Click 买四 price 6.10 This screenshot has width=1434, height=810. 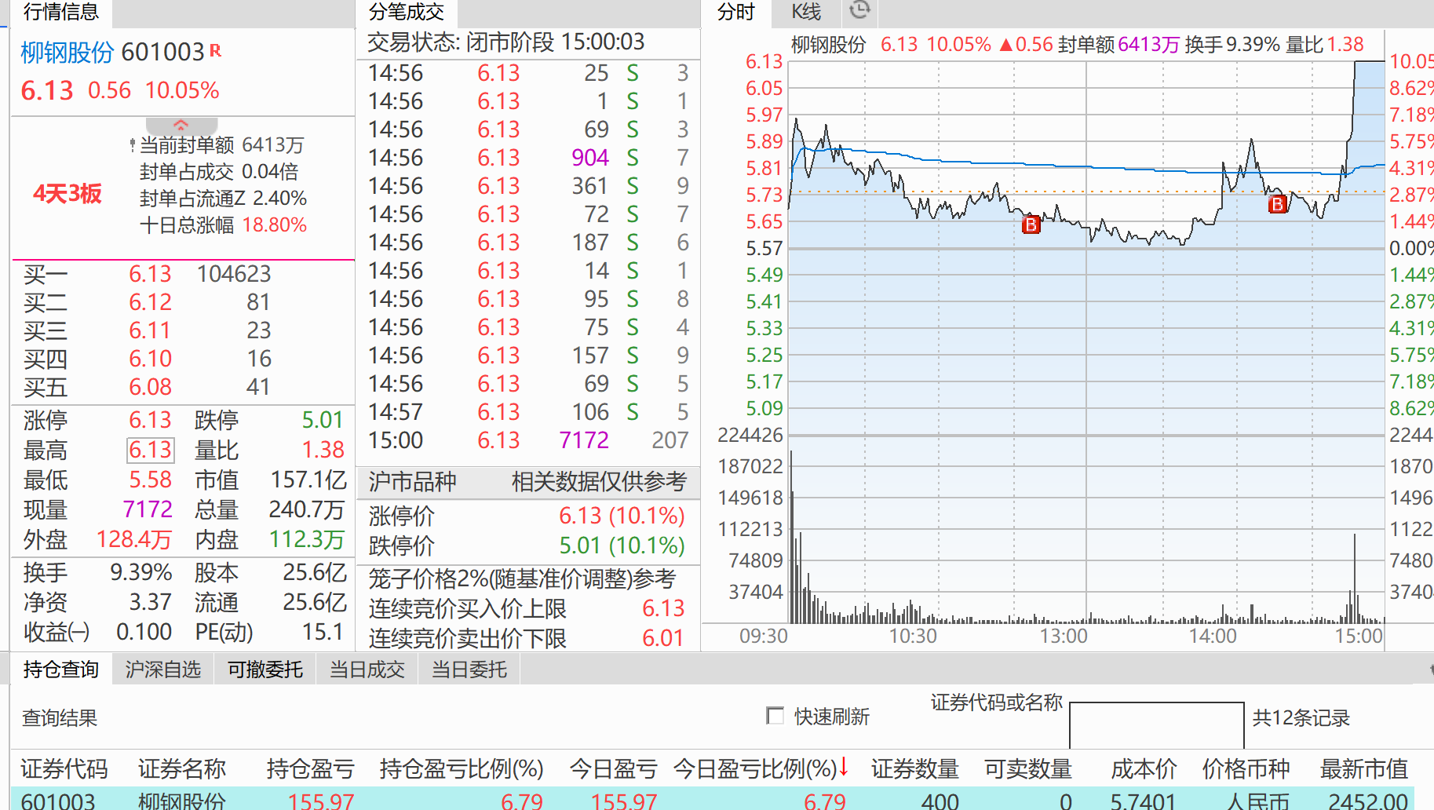coord(150,359)
